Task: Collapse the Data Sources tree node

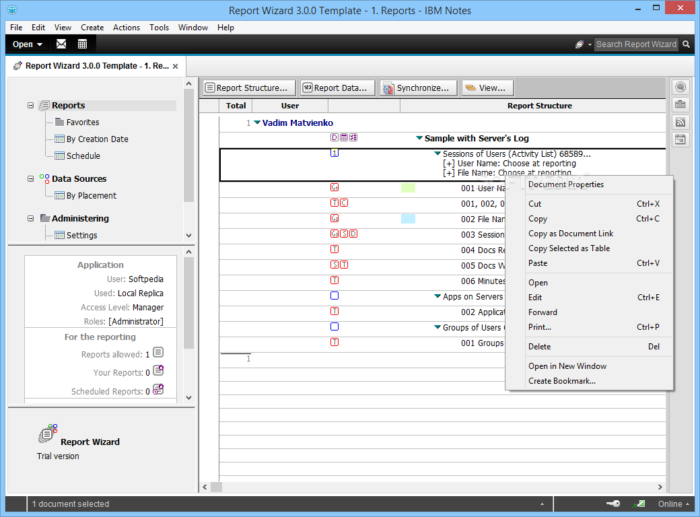Action: (x=30, y=178)
